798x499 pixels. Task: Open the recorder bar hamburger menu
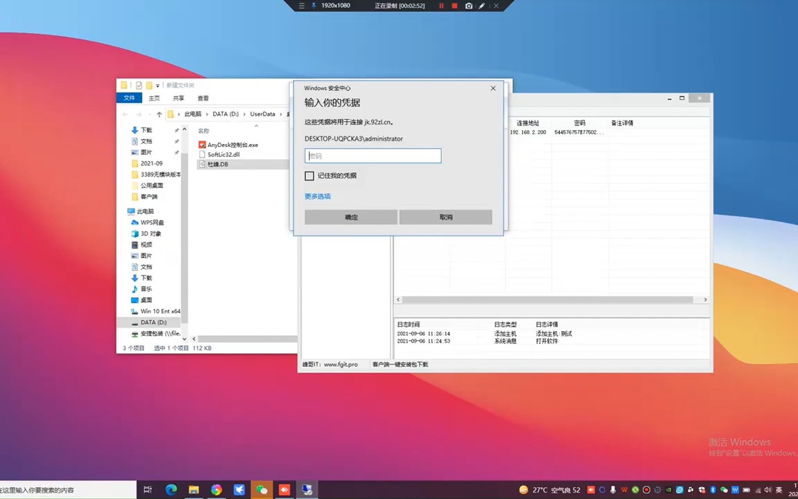pyautogui.click(x=302, y=6)
